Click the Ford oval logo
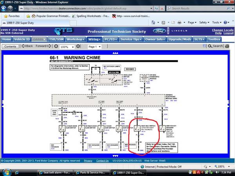235x176 pixels. (159, 31)
